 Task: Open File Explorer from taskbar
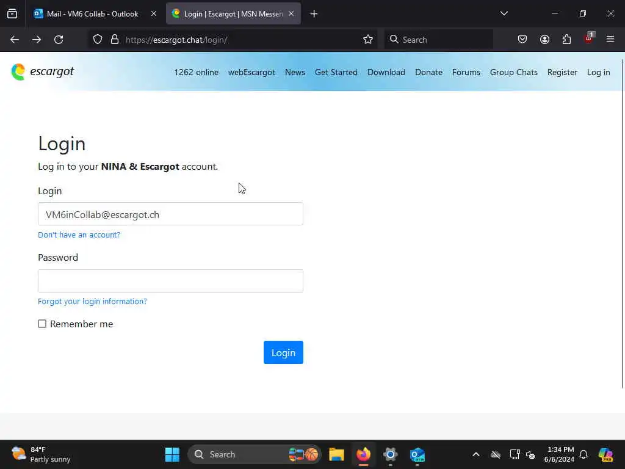(336, 454)
